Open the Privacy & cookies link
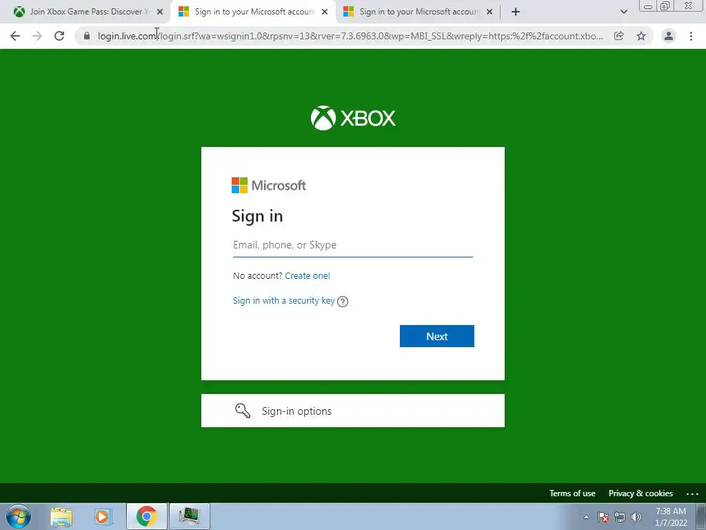 coord(641,493)
